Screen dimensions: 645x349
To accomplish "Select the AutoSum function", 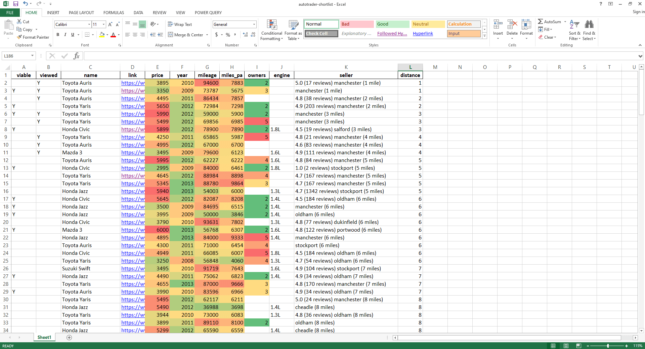I will point(550,21).
